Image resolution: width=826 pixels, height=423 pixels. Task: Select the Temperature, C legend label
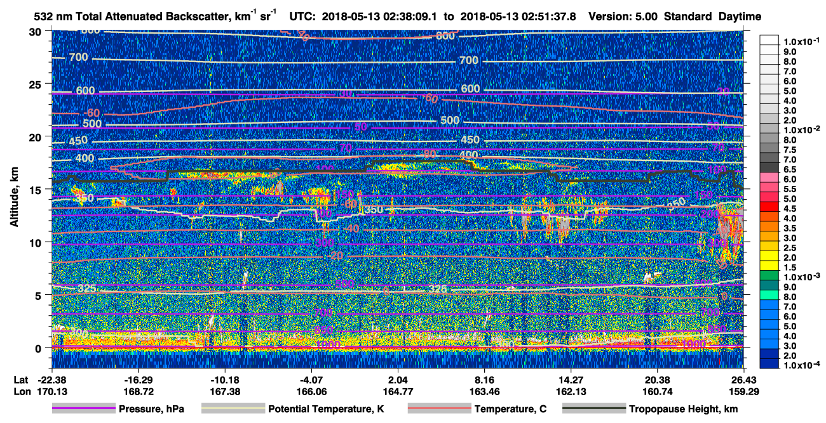(x=510, y=410)
